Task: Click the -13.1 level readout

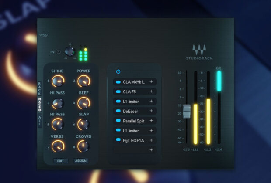Action: click(x=195, y=149)
